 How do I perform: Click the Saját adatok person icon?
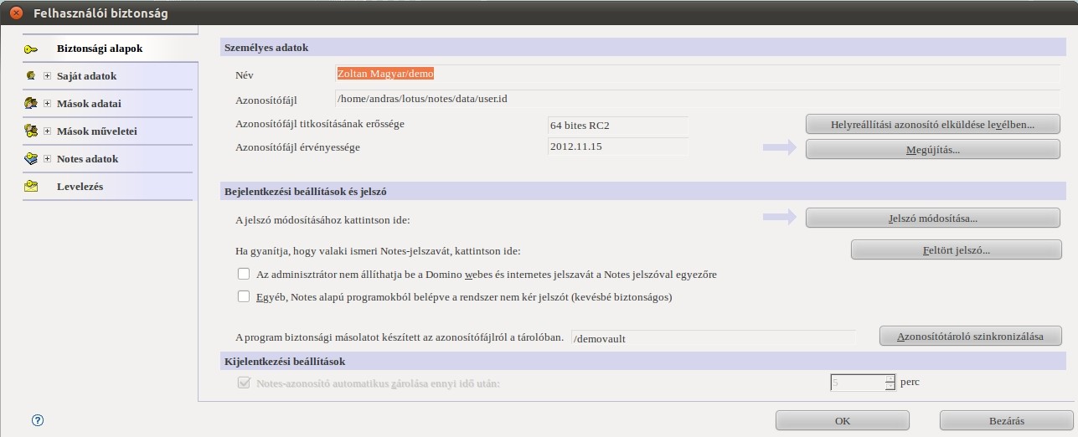31,76
